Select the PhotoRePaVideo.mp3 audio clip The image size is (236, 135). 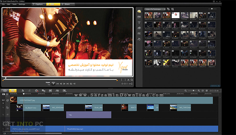click(x=142, y=129)
